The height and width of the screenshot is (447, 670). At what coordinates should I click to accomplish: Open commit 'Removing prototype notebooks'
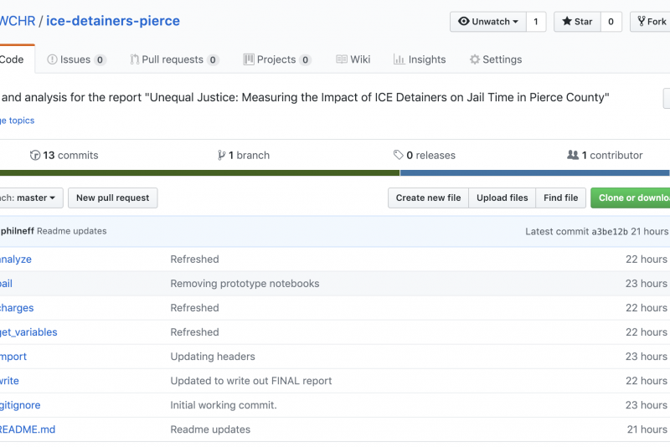coord(245,284)
